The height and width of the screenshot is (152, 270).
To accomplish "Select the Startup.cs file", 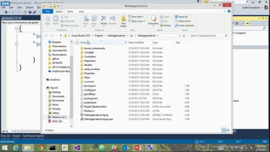I will point(89,111).
